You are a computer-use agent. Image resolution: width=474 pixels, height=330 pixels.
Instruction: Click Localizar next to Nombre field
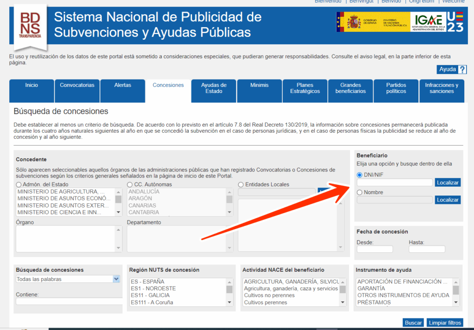[448, 200]
